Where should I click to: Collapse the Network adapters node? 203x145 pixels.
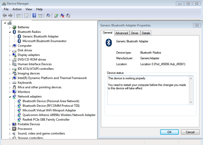pos(10,97)
